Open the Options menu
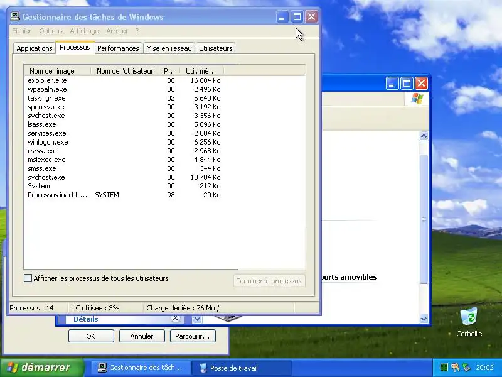This screenshot has width=502, height=377. (51, 31)
